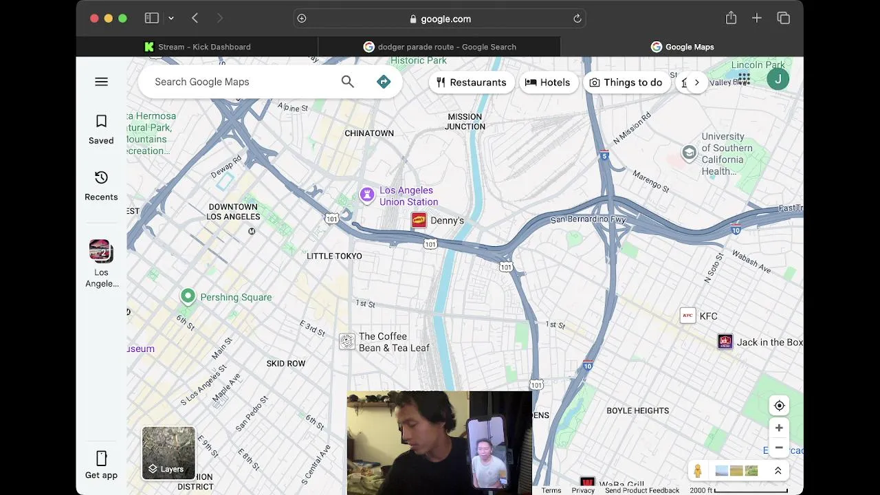Screen dimensions: 880x495
Task: Open Directions with the blue arrow icon
Action: coord(384,82)
